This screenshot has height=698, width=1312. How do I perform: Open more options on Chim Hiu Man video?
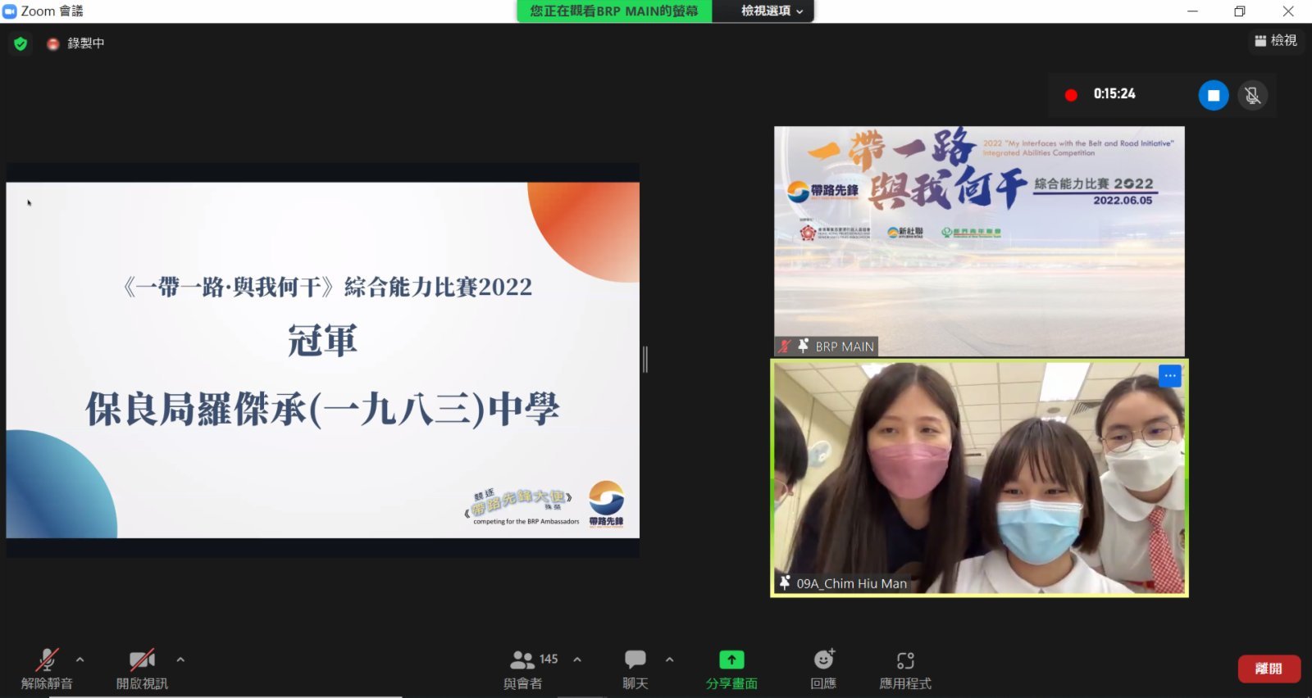(1169, 376)
